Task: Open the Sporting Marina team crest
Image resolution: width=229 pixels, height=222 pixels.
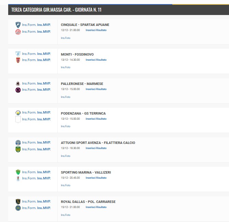Action: 18,172
